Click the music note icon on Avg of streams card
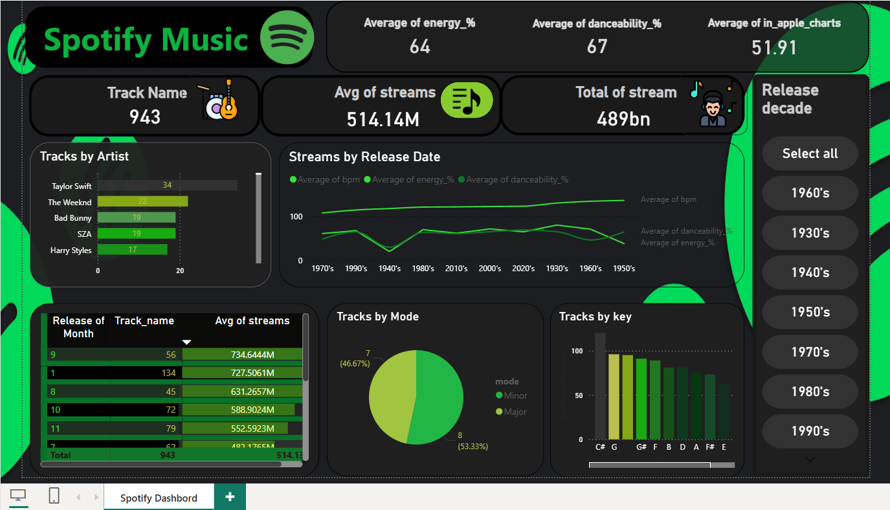 coord(467,100)
